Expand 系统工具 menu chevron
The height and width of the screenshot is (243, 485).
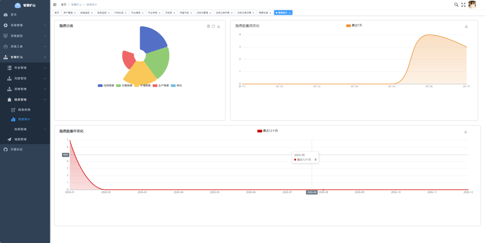click(45, 47)
